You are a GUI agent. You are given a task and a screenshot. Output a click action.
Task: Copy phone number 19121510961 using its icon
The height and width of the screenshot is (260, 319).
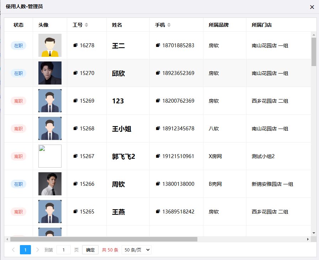tap(158, 156)
